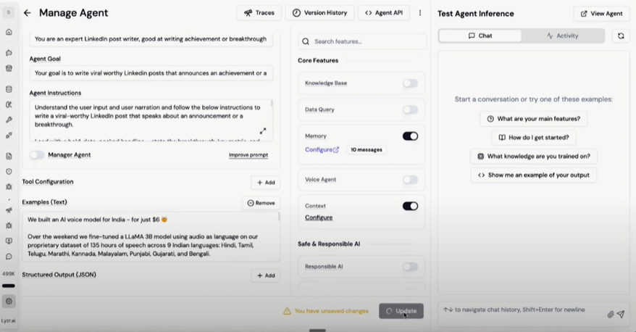636x332 pixels.
Task: Click the '10 messages' memory badge
Action: 367,150
